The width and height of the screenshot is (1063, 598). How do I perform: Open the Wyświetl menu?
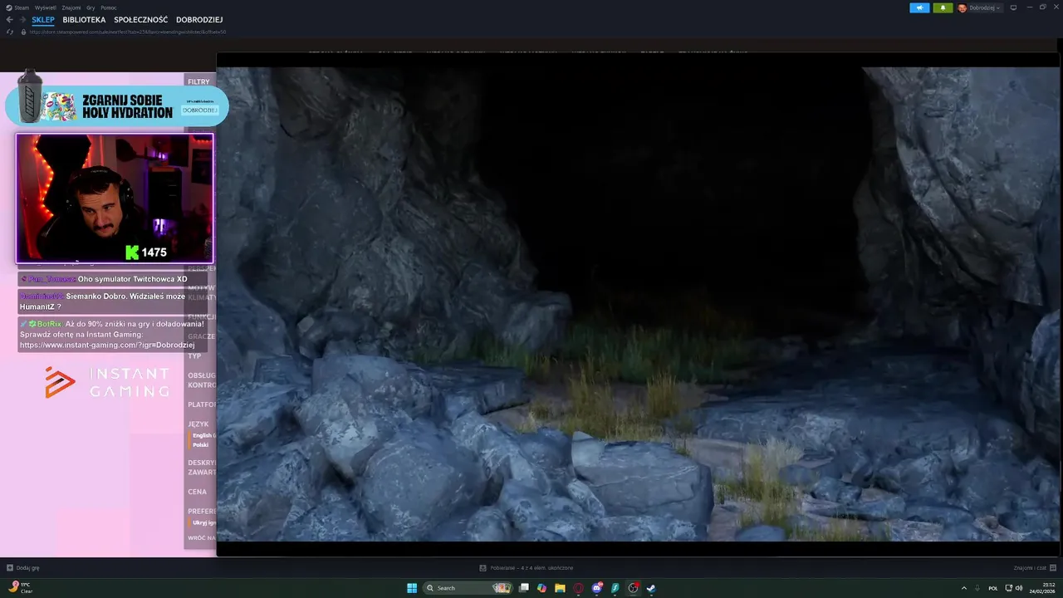click(46, 7)
